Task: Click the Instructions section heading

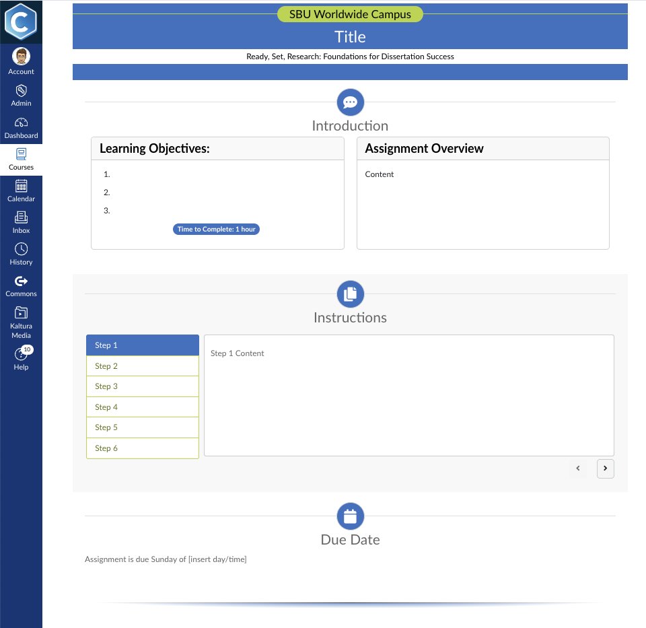Action: (x=350, y=318)
